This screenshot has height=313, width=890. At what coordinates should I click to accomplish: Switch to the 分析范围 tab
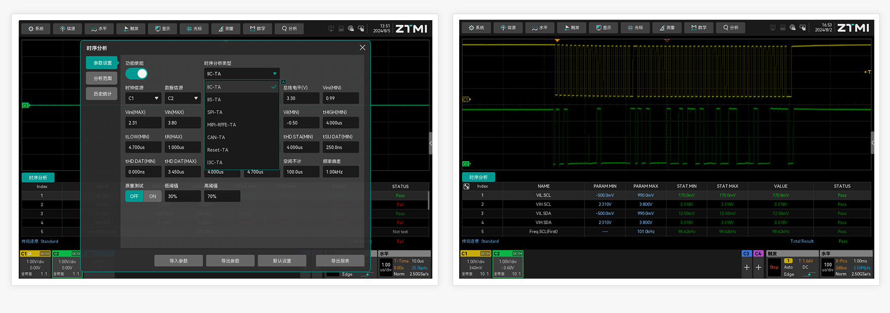click(102, 78)
